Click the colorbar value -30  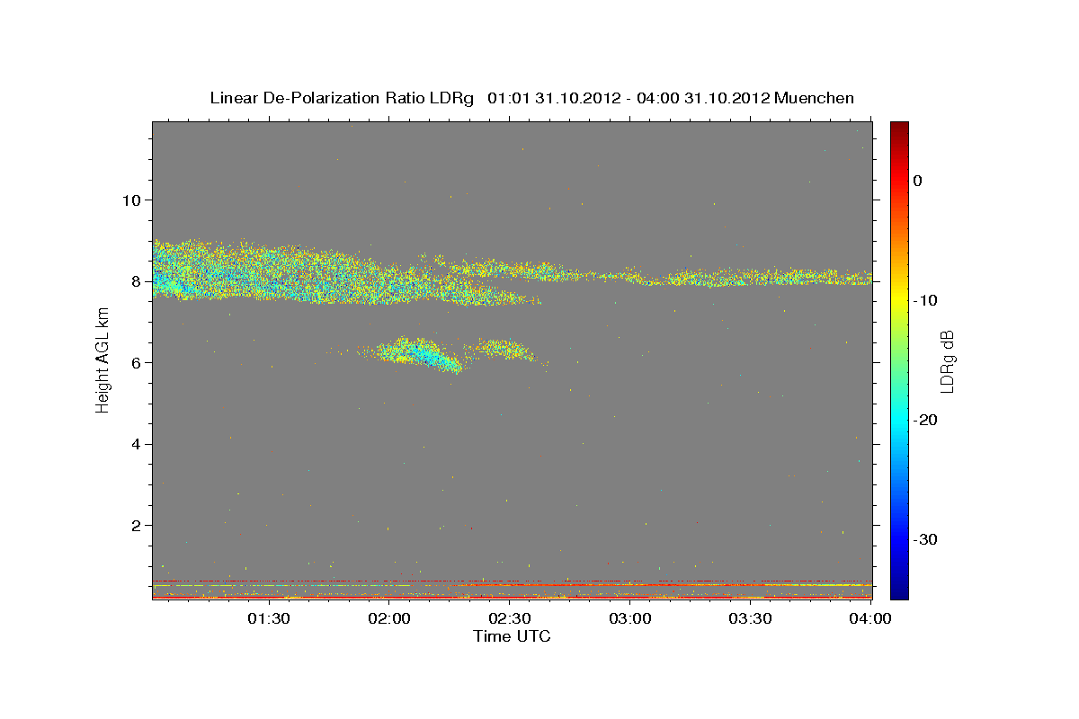[x=925, y=539]
